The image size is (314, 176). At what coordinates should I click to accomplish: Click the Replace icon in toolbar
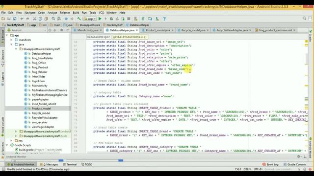click(x=59, y=19)
